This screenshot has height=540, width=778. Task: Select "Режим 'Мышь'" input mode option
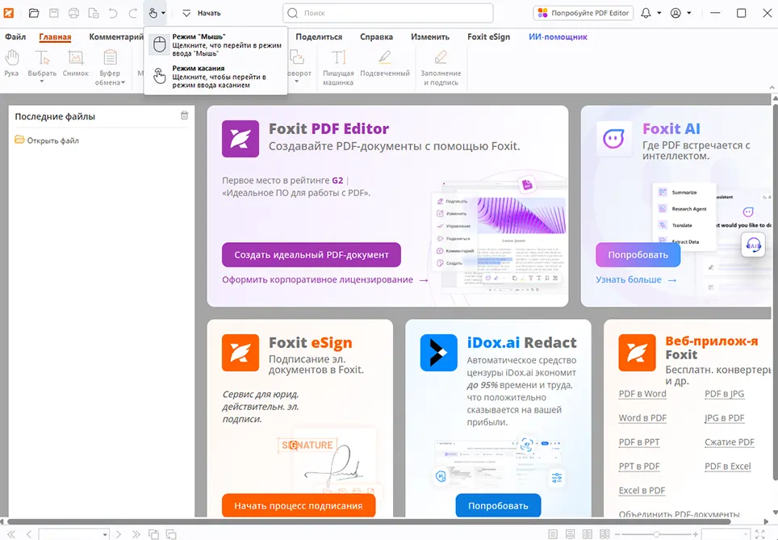(x=215, y=45)
